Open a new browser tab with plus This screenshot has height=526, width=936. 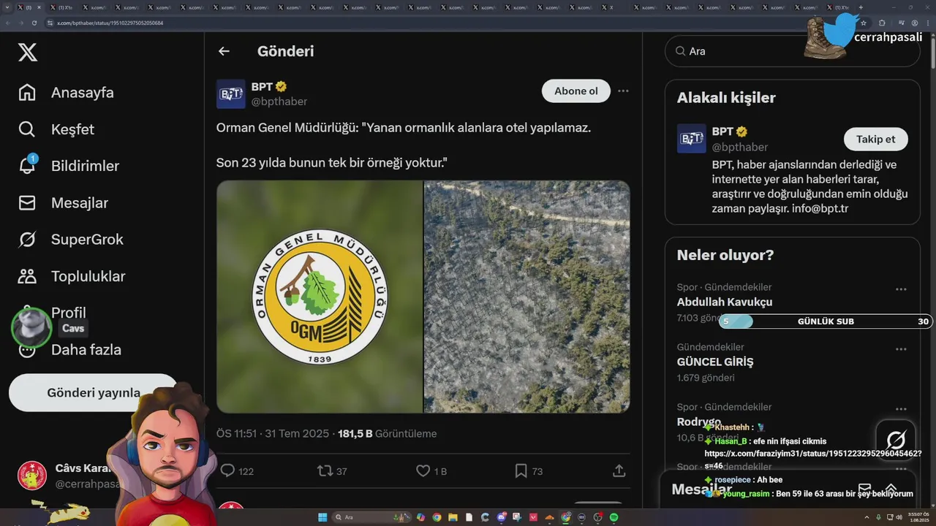(861, 7)
